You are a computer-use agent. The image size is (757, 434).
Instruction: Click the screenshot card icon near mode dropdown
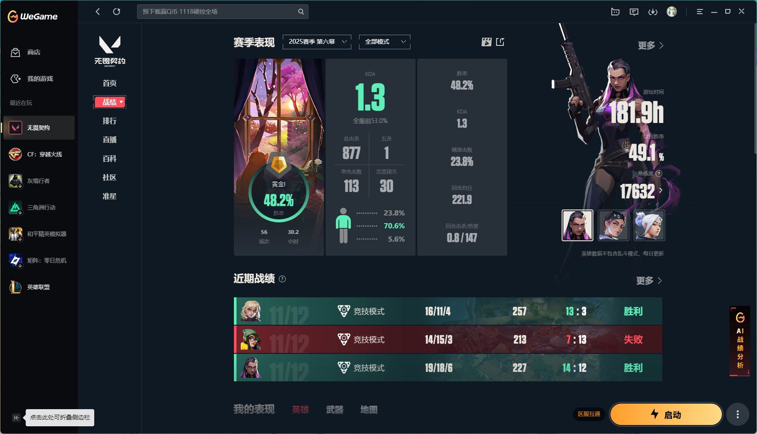point(486,42)
